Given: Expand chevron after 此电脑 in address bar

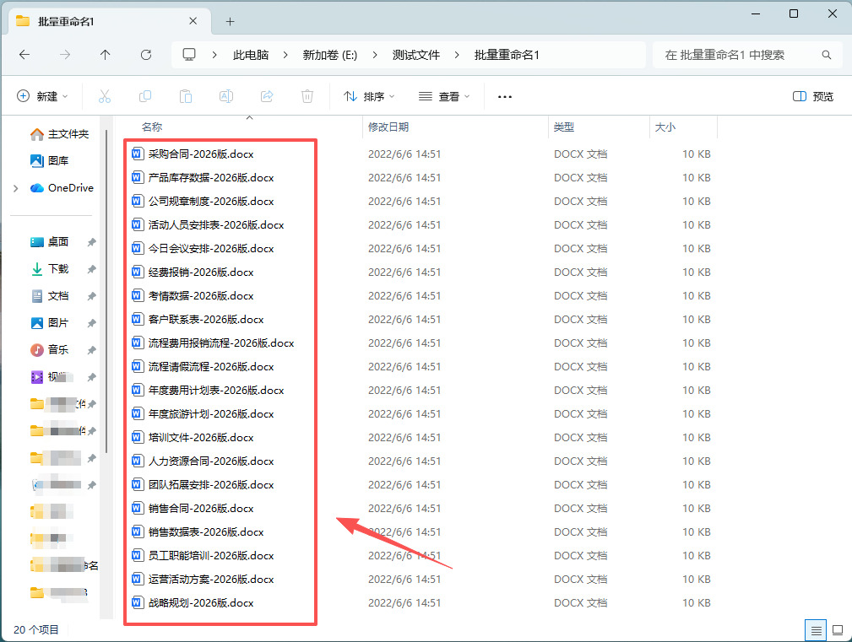Looking at the screenshot, I should [x=285, y=55].
